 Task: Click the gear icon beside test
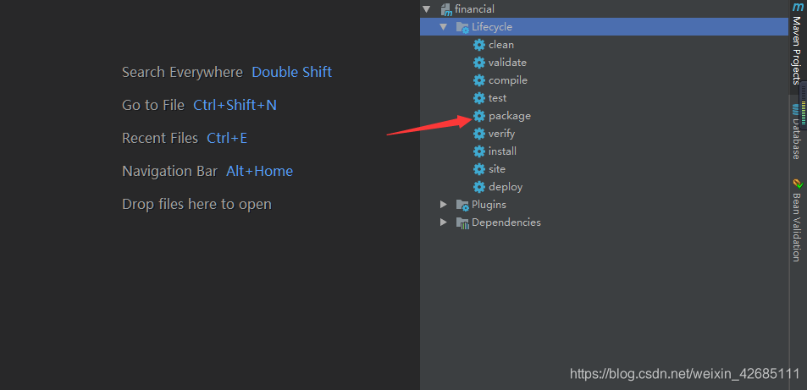pos(479,98)
